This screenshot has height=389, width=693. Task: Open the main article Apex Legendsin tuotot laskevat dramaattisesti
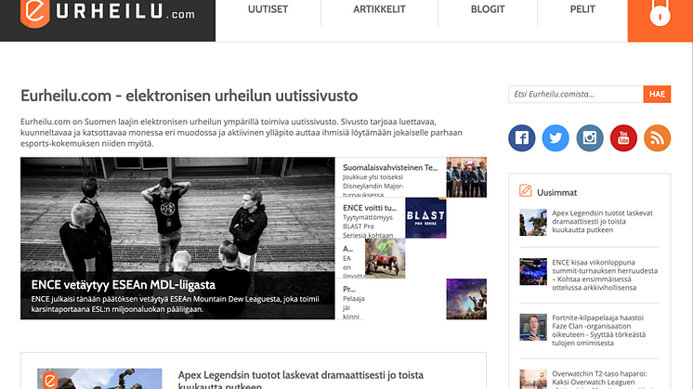pyautogui.click(x=301, y=380)
